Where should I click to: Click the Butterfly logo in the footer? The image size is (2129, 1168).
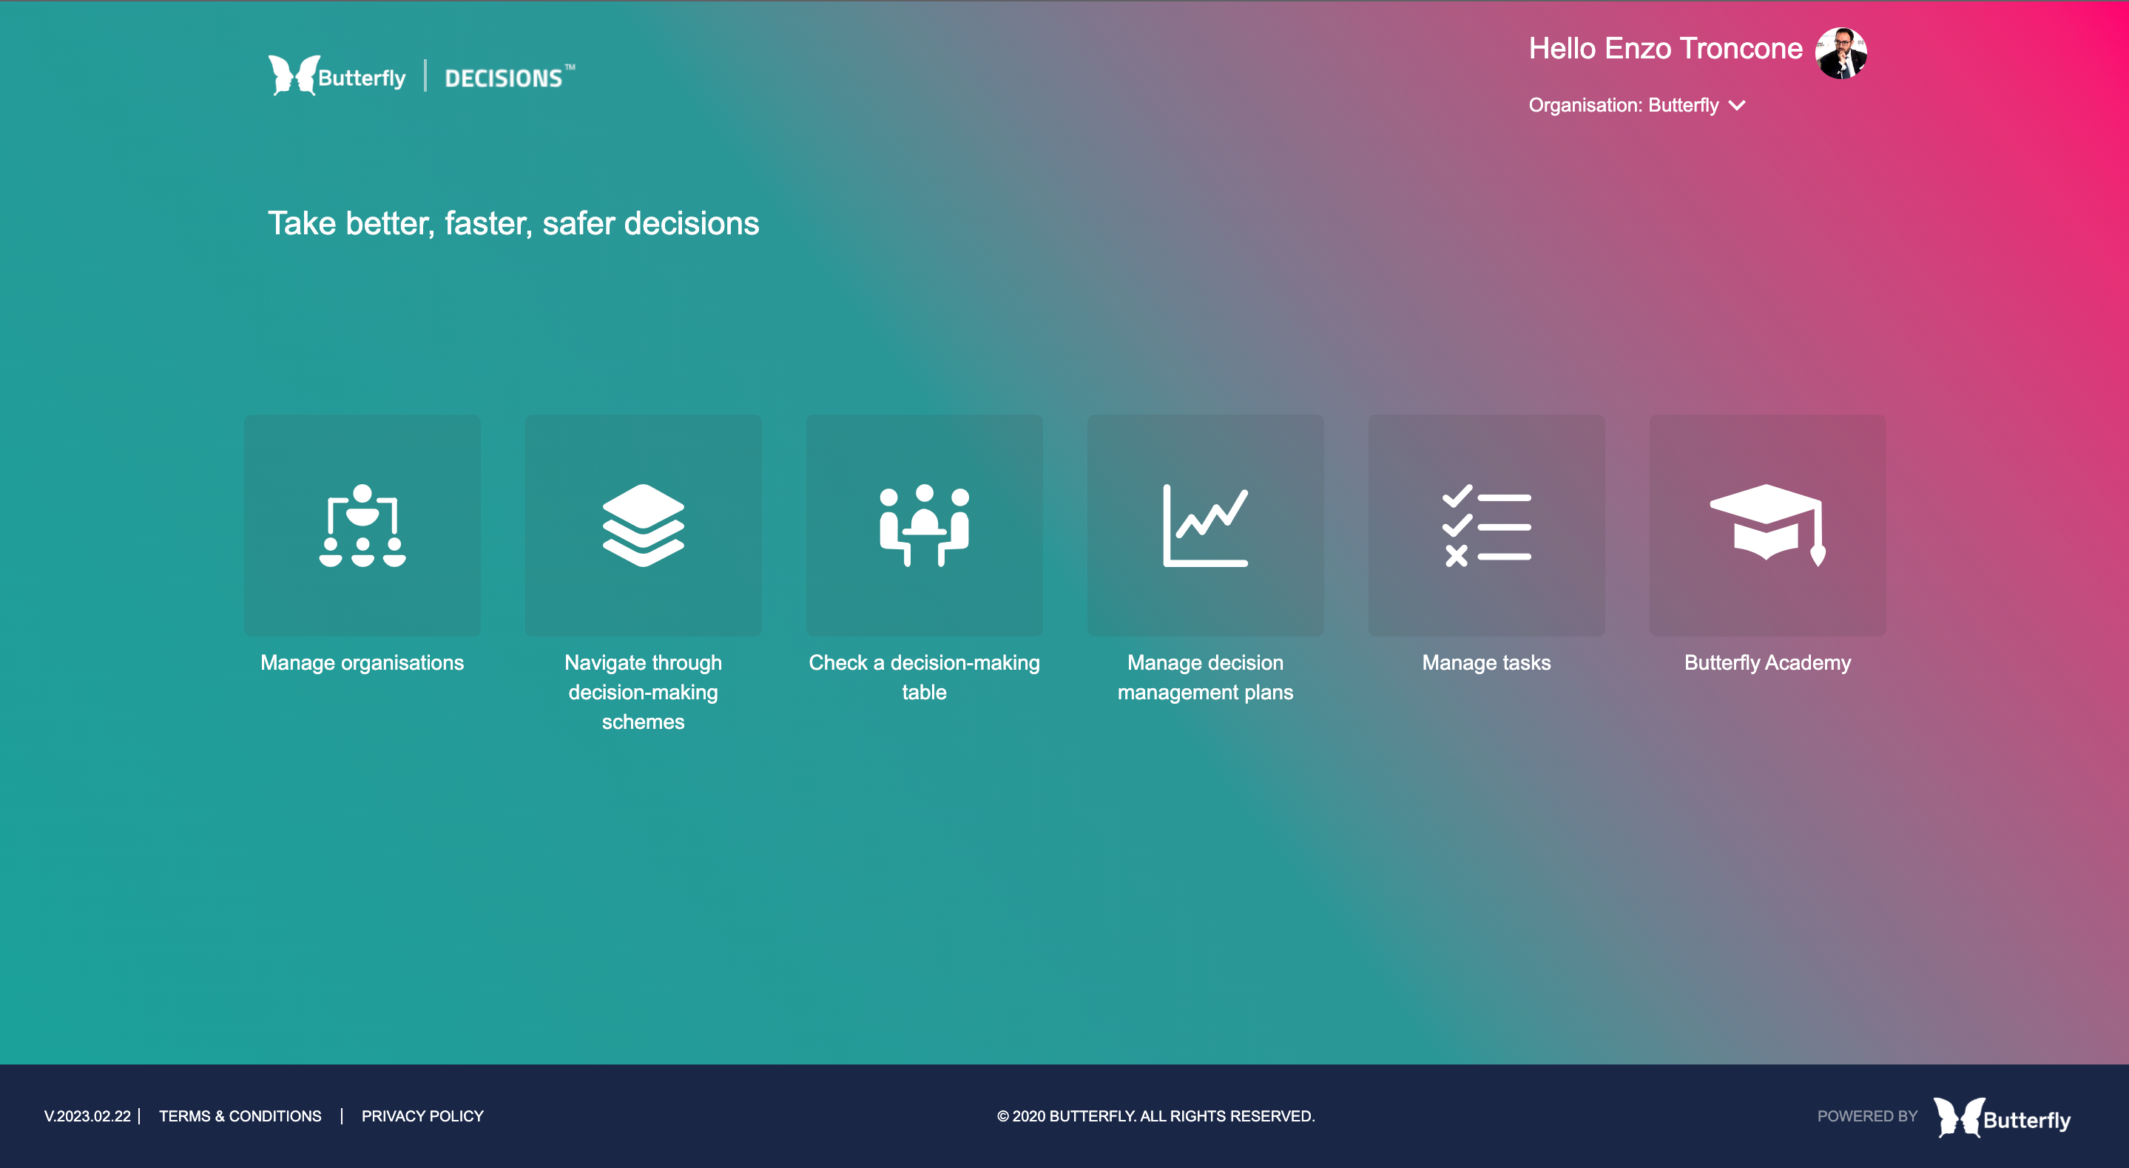(2002, 1118)
